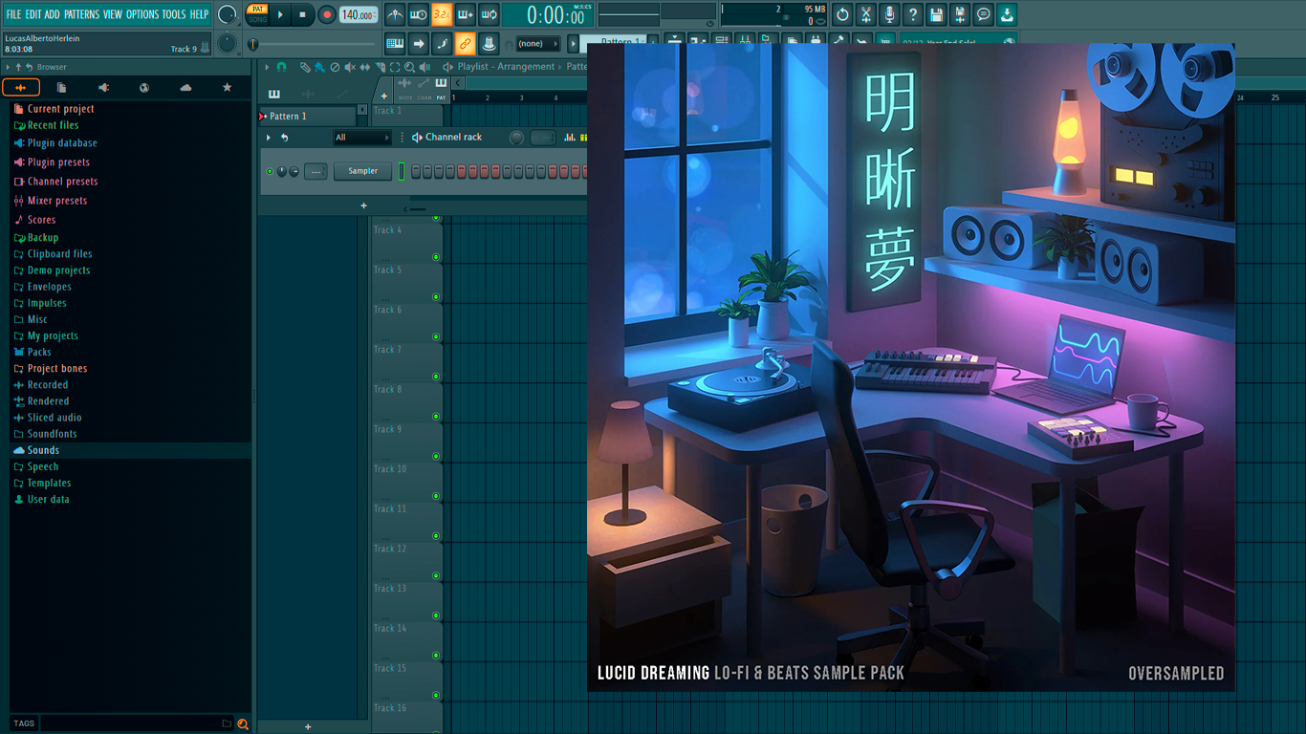
Task: Open playlist options arrow menu
Action: [x=267, y=67]
